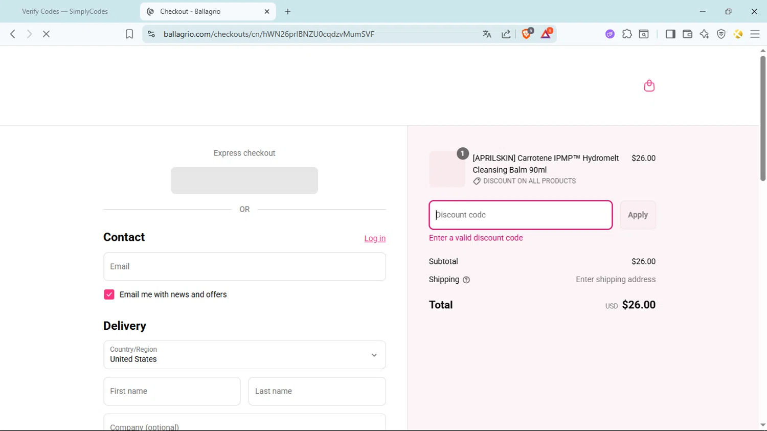Toggle Email me with news and offers
The width and height of the screenshot is (767, 431).
point(109,294)
